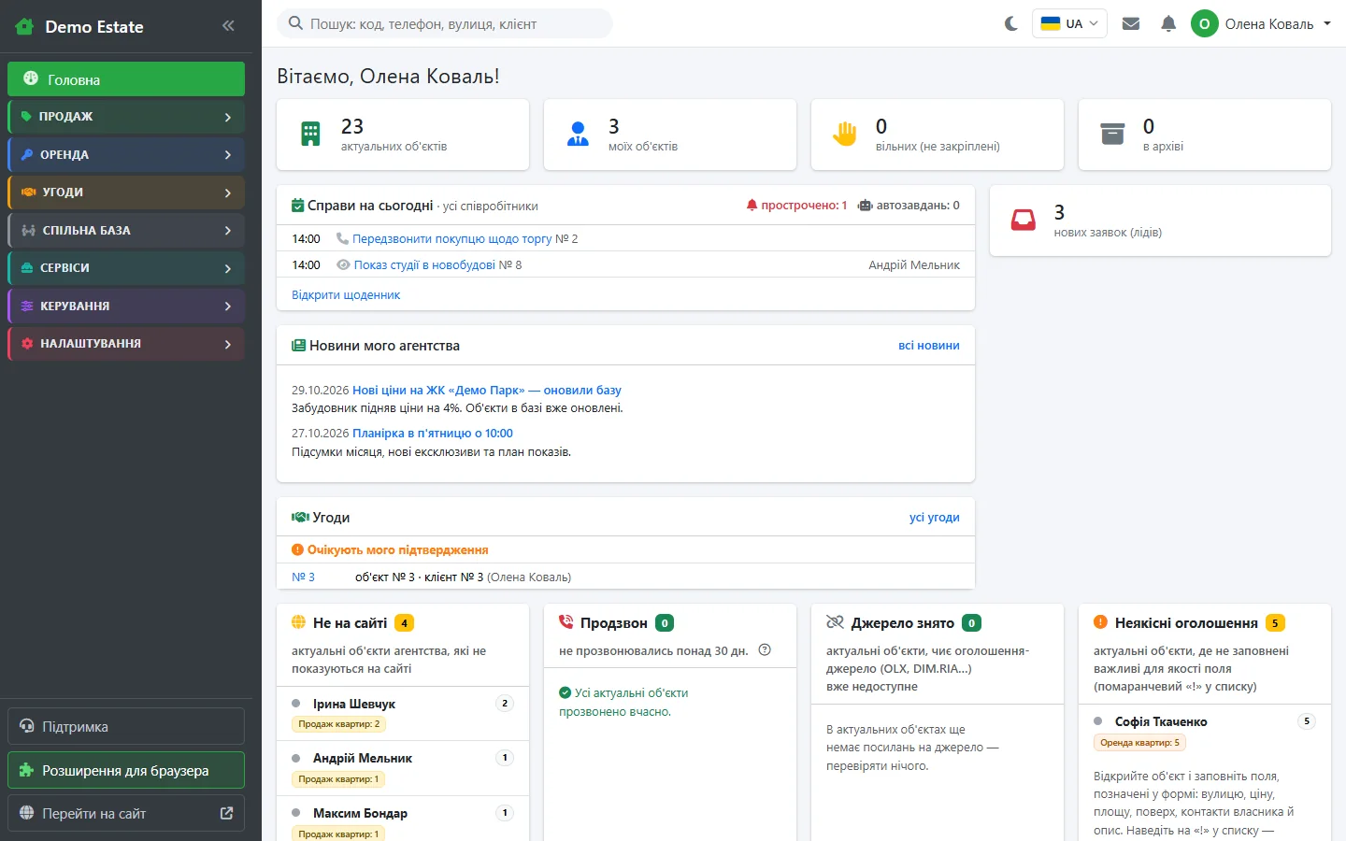Expand the НАЛАШТУВАННЯ sidebar section
Image resolution: width=1346 pixels, height=841 pixels.
click(x=126, y=344)
